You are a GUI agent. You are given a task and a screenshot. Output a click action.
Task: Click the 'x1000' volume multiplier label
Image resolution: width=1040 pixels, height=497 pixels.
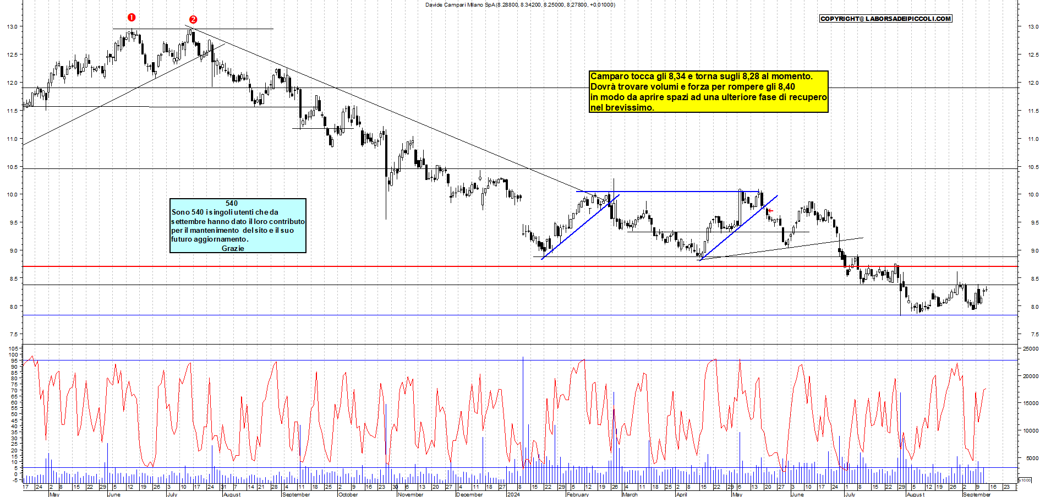1026,480
